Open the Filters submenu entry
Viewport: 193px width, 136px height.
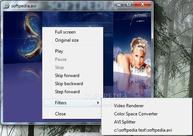coord(73,103)
